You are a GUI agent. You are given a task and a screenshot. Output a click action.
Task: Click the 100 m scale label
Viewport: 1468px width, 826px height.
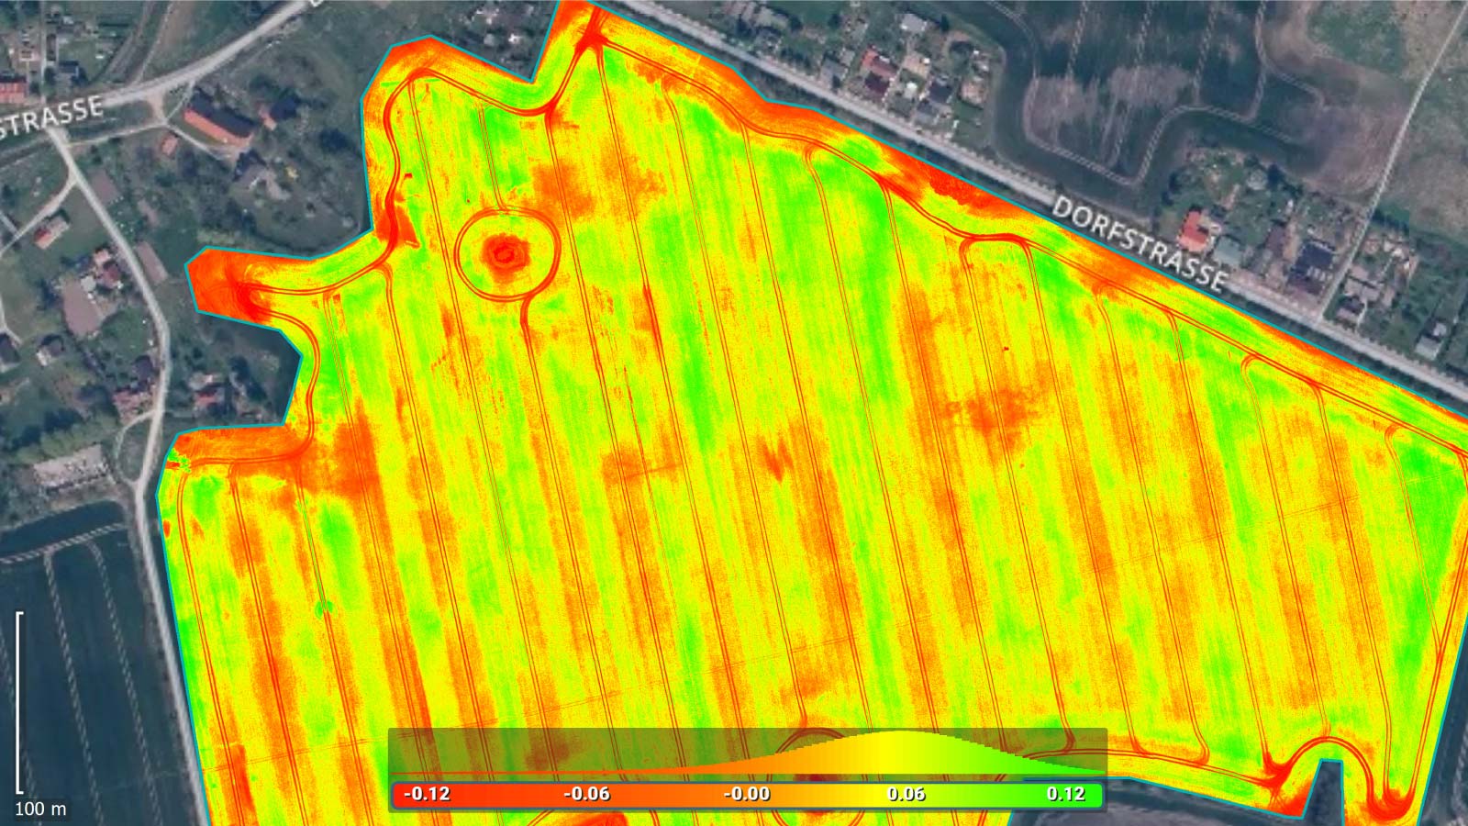(40, 809)
